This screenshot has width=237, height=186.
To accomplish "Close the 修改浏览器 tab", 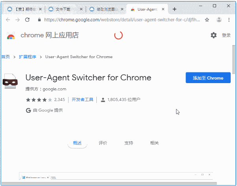I will (x=122, y=9).
